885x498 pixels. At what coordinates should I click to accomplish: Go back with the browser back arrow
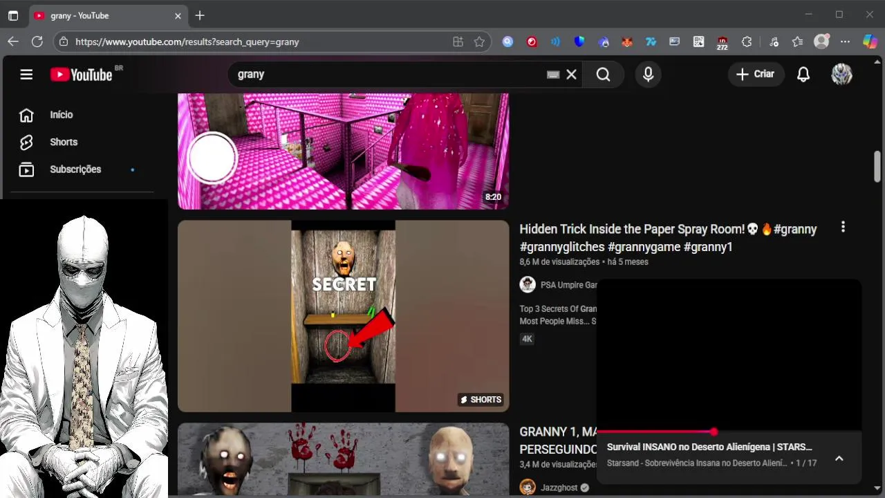point(13,41)
